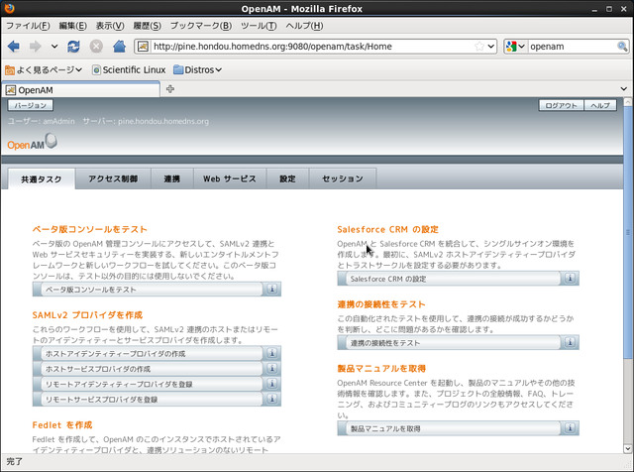This screenshot has width=634, height=472.
Task: Show info for 連携の接続性をテスト
Action: [571, 342]
